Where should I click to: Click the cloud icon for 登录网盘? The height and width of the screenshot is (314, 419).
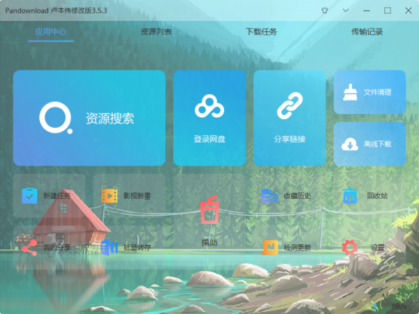tap(209, 106)
